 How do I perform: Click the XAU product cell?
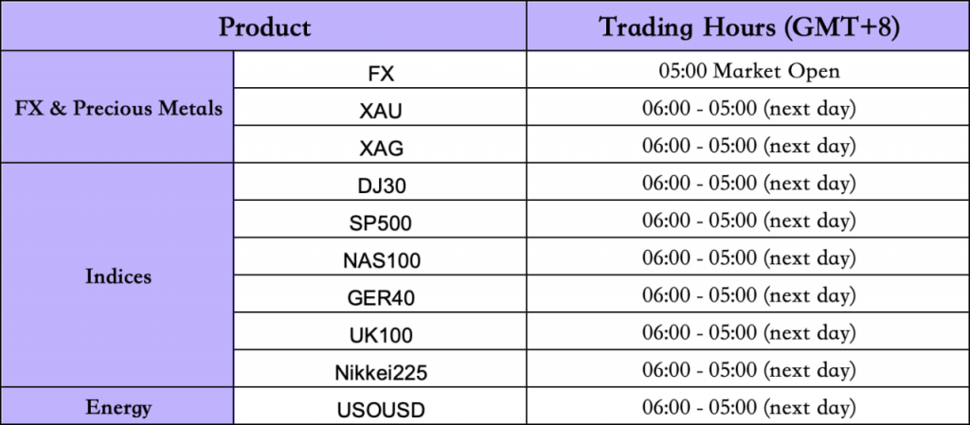(381, 109)
